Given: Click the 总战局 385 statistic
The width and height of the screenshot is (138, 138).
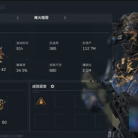Looking at the screenshot, I should point(54,46).
